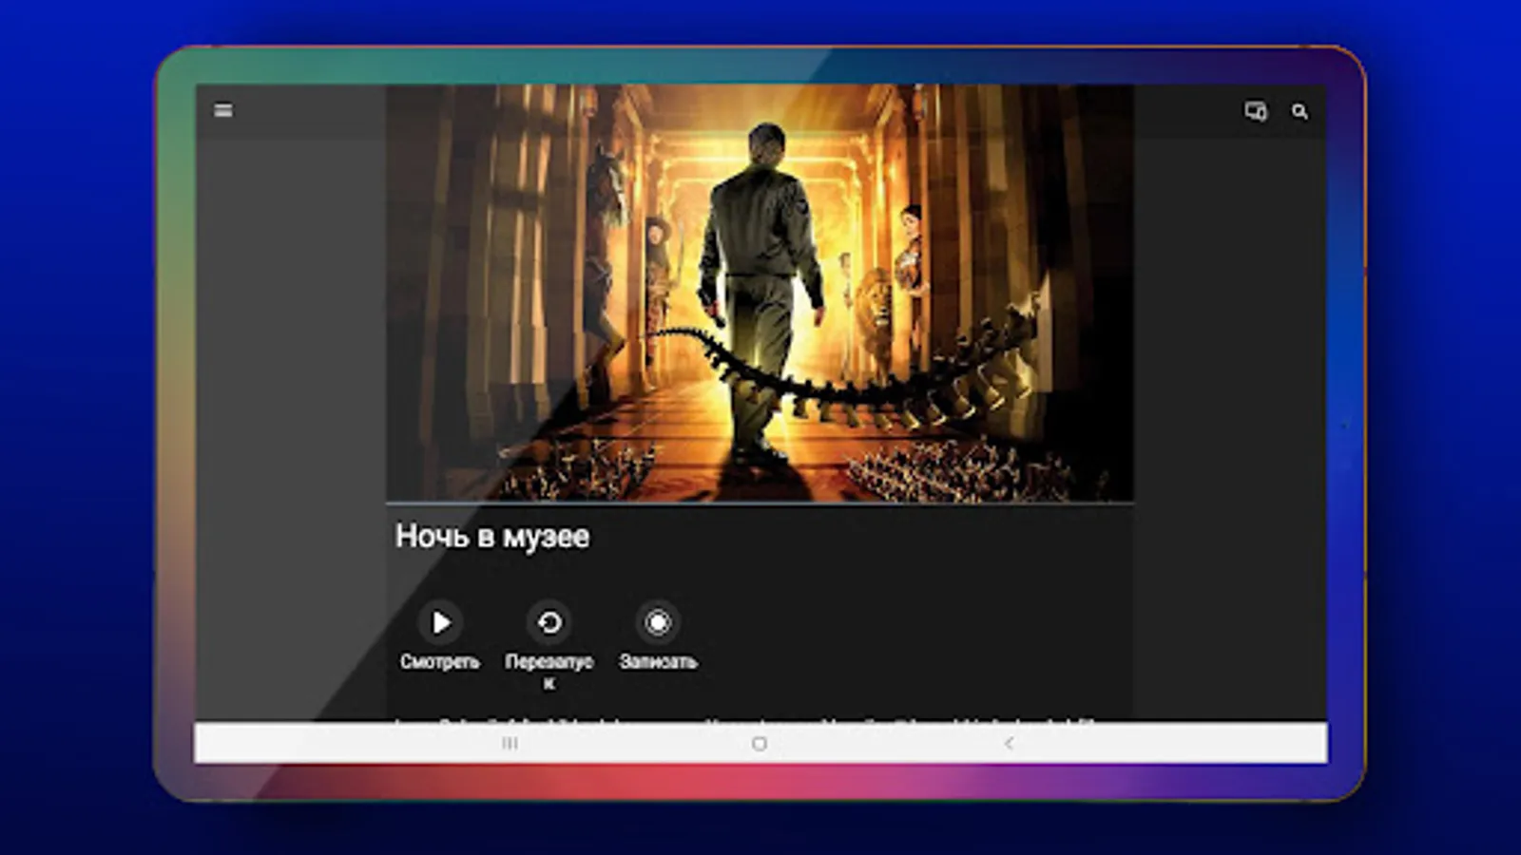The image size is (1521, 855).
Task: Open the navigation drawer with the hamburger icon
Action: pos(224,110)
